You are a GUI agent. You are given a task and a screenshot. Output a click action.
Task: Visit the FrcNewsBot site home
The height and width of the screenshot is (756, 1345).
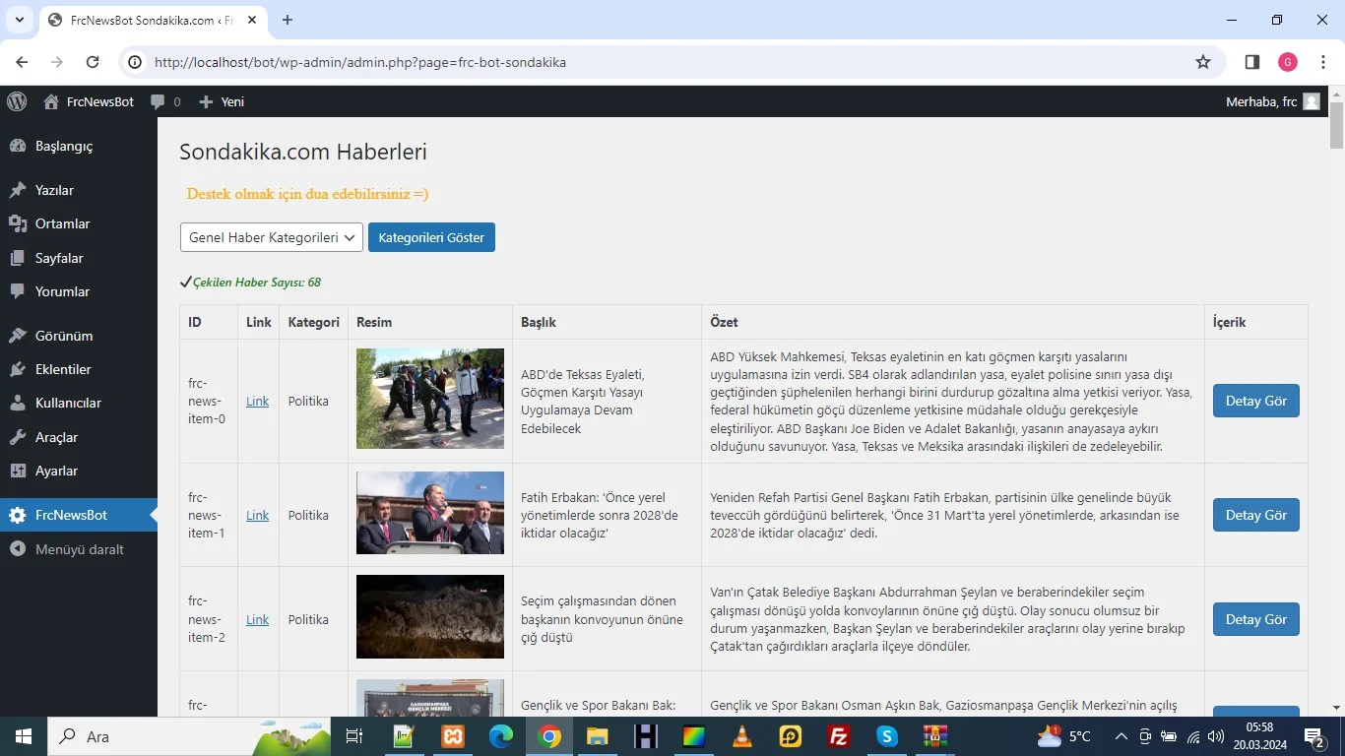coord(89,101)
